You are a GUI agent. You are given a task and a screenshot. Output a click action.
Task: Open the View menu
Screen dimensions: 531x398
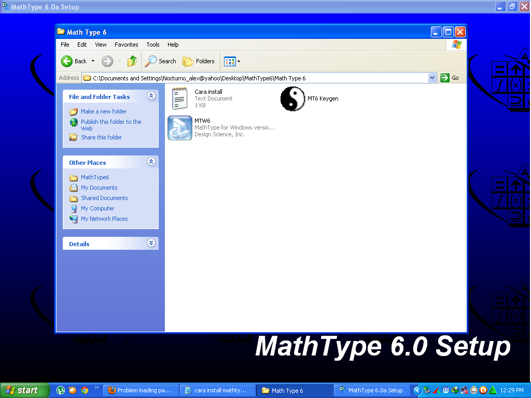coord(101,45)
